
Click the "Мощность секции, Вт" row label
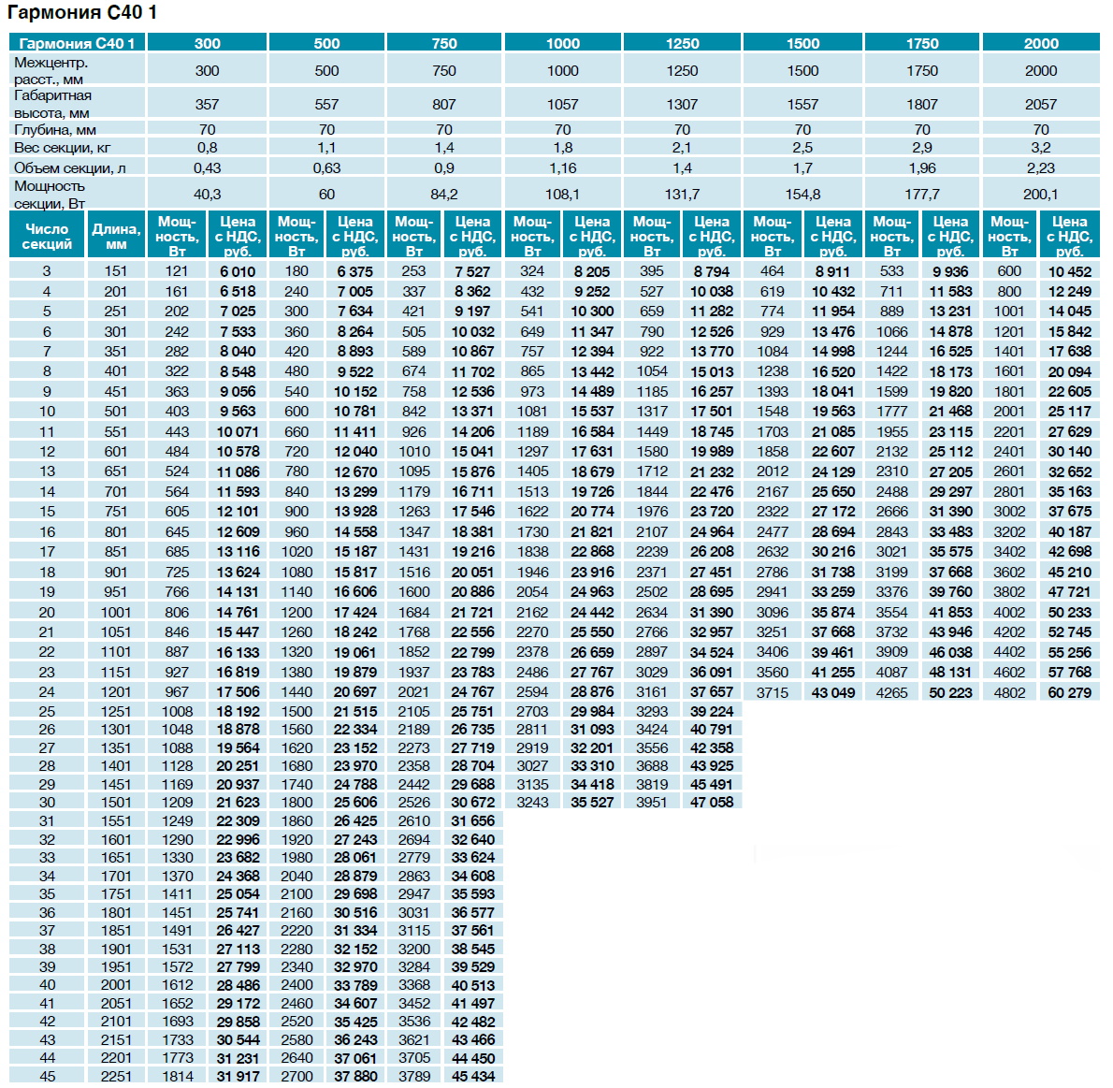coord(50,195)
